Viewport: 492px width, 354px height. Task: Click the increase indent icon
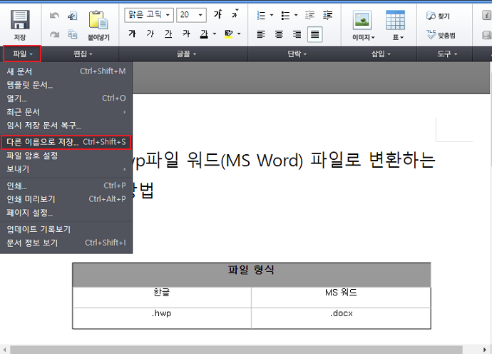(x=328, y=15)
